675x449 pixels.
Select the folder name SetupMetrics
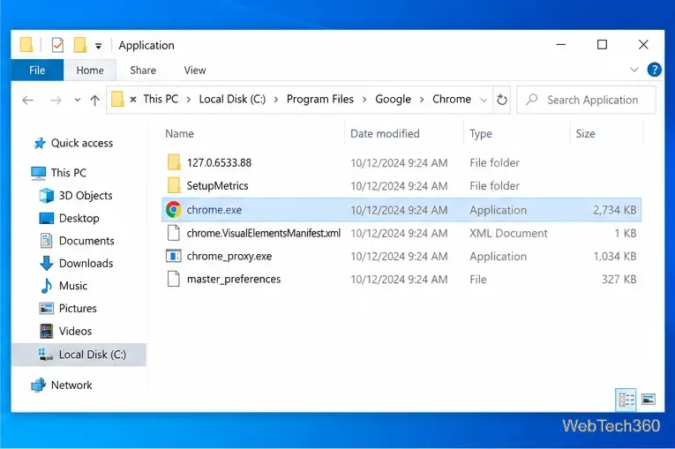217,185
